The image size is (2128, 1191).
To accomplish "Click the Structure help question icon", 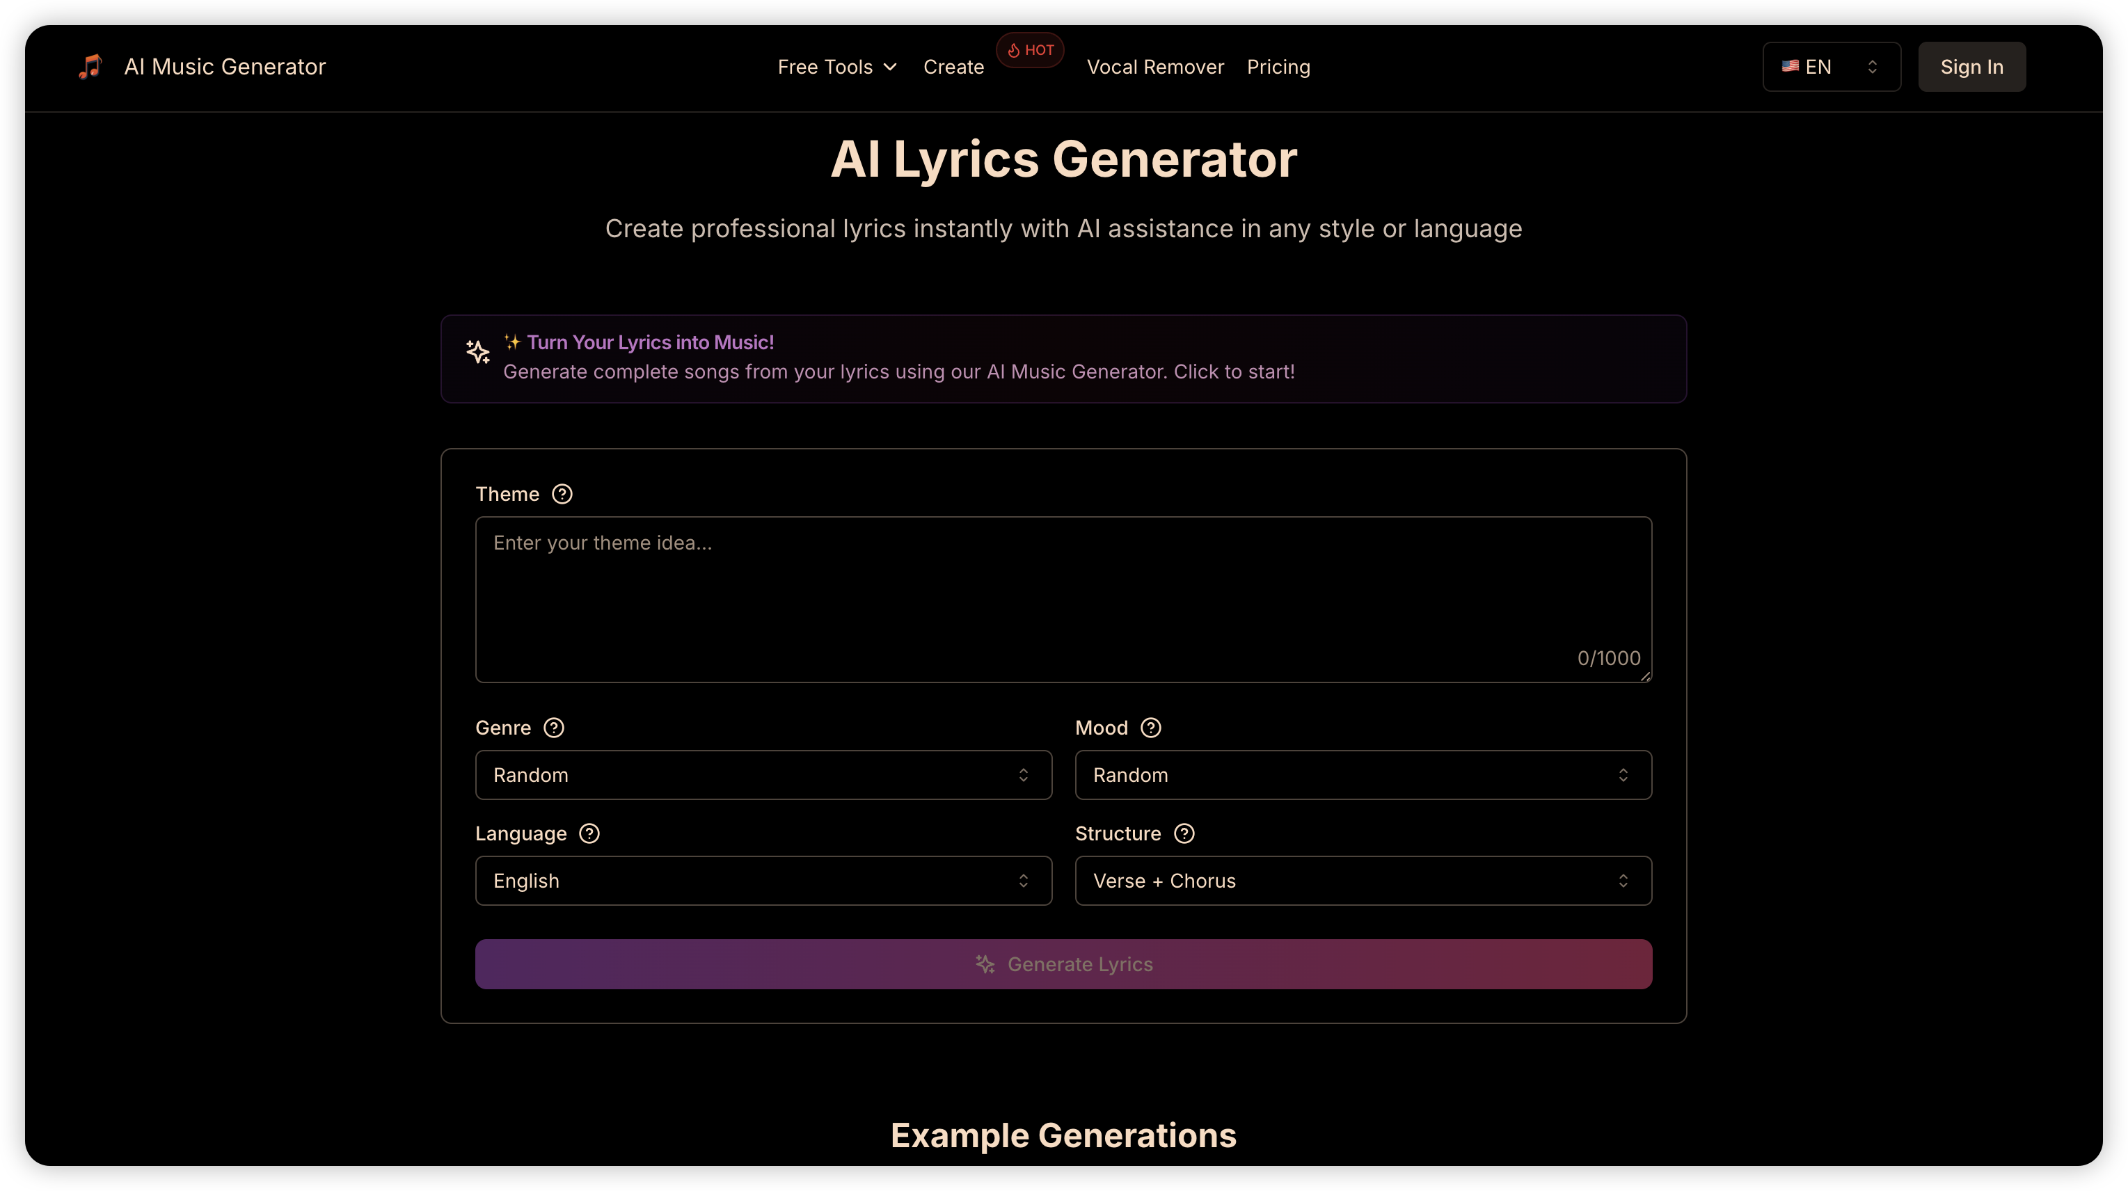I will (1184, 833).
